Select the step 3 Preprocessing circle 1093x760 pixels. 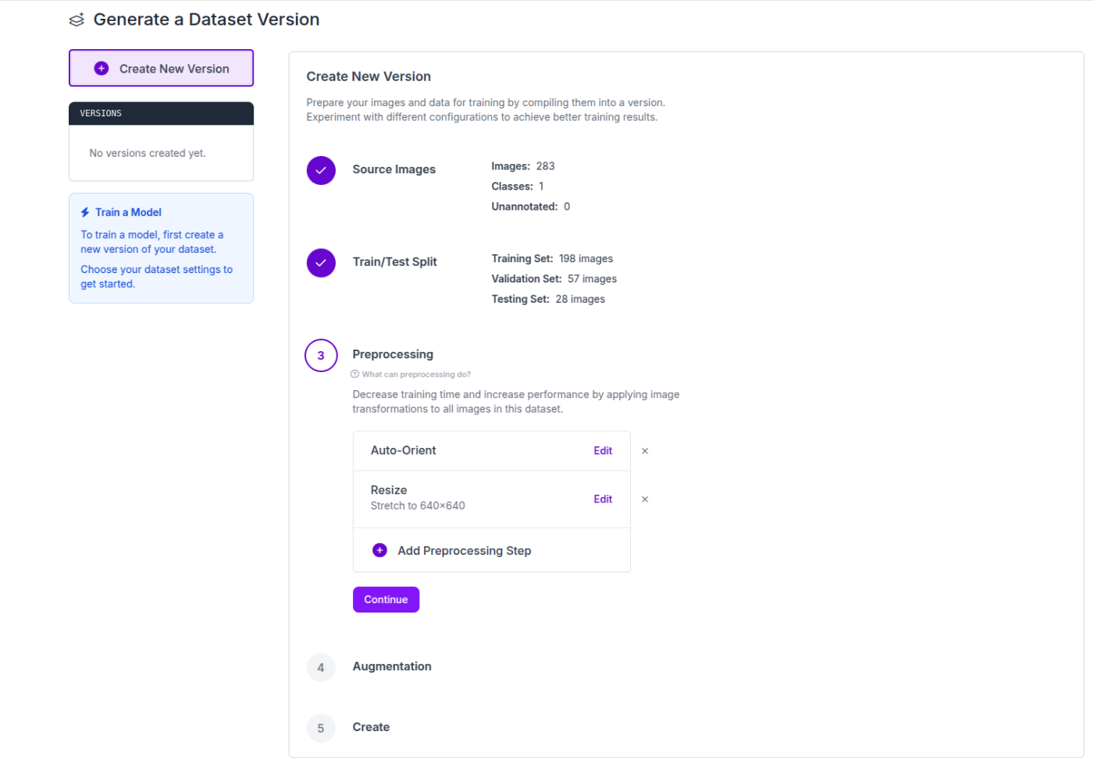321,355
